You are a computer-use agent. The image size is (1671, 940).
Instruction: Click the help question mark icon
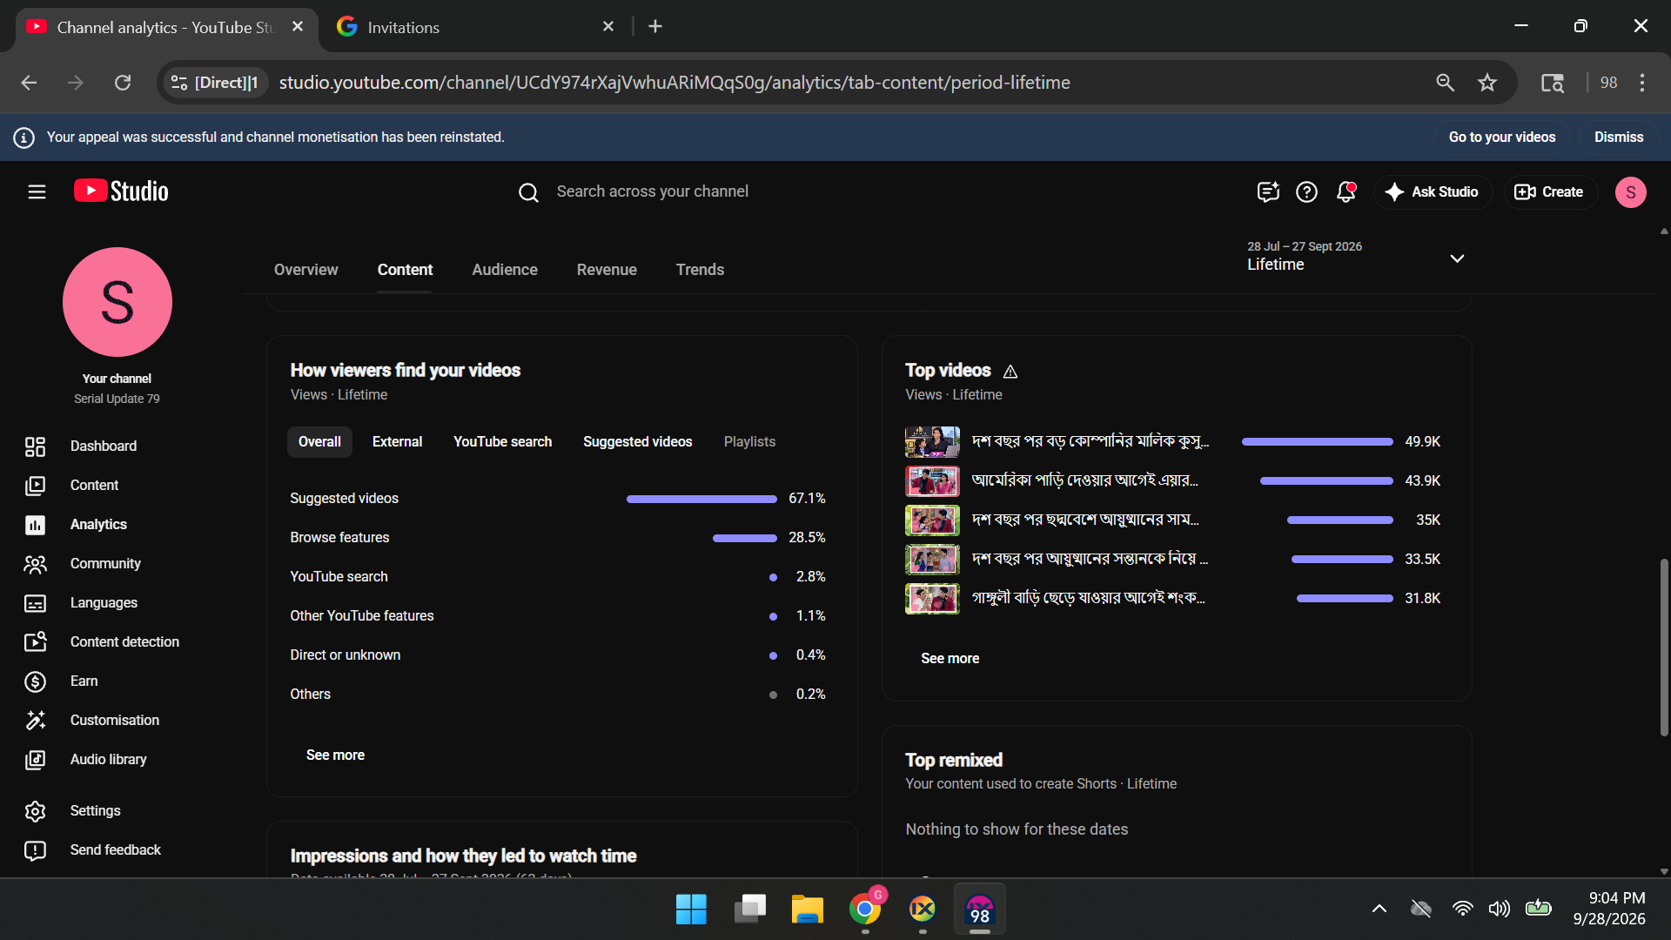[1306, 191]
